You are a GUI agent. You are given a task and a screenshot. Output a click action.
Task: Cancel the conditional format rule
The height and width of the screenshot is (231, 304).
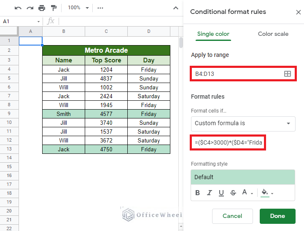coord(232,216)
